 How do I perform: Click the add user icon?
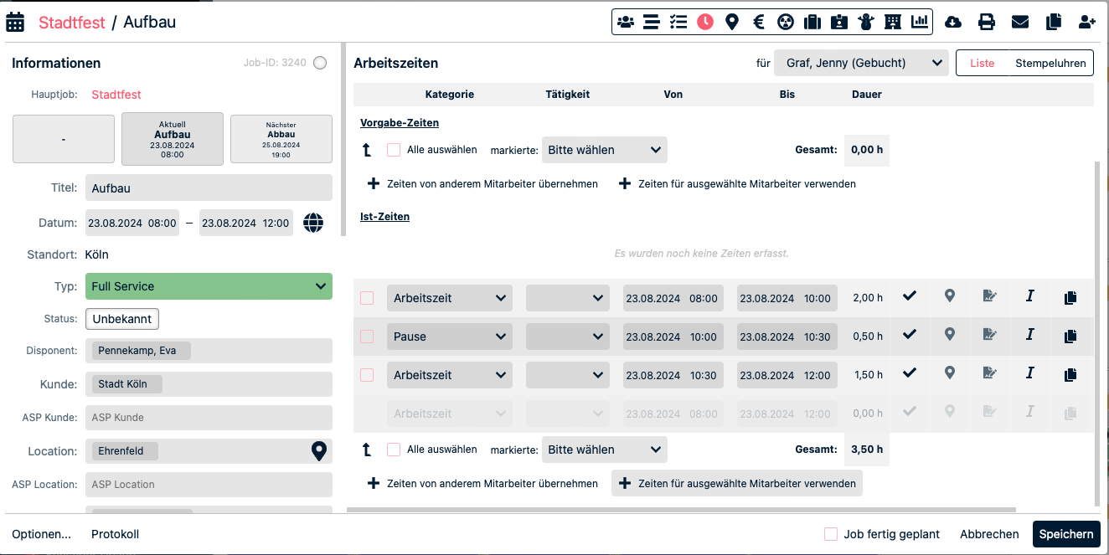click(1086, 23)
